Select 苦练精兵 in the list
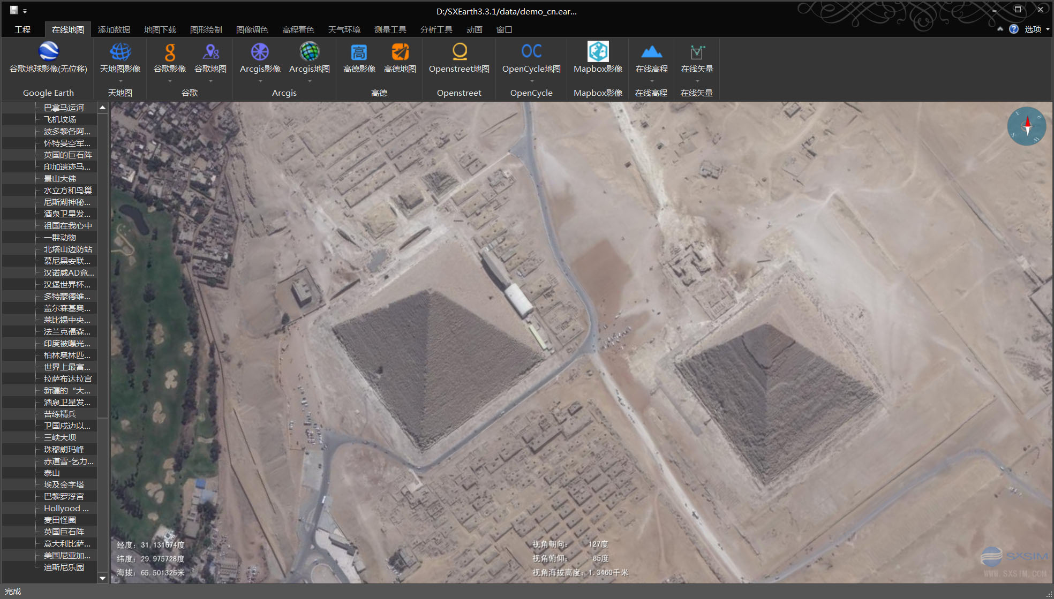The height and width of the screenshot is (599, 1054). click(60, 414)
